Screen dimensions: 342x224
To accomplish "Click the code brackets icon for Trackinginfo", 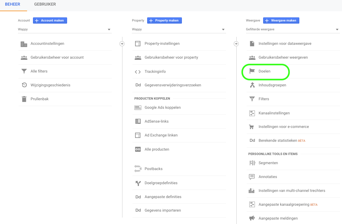I will [138, 72].
